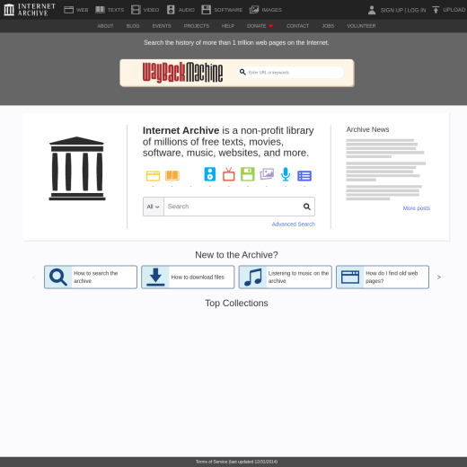Click the Wayback search magnifier icon
The height and width of the screenshot is (467, 467).
tap(242, 72)
